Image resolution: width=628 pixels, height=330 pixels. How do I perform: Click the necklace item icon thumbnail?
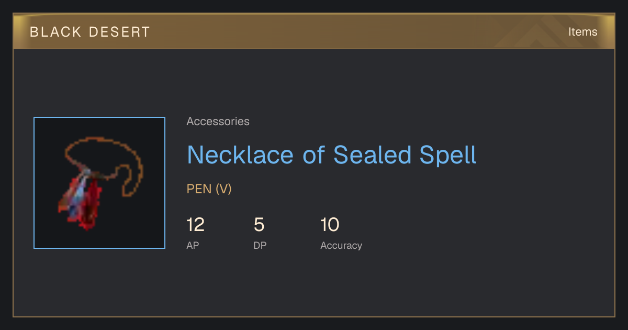click(x=99, y=183)
